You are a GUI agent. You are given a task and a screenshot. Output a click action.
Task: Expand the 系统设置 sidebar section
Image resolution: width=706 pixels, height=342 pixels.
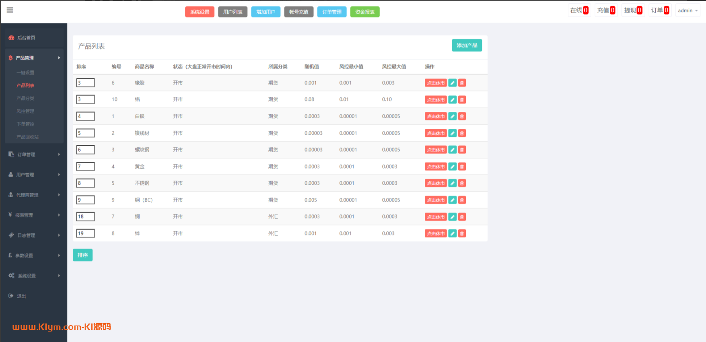(x=34, y=276)
